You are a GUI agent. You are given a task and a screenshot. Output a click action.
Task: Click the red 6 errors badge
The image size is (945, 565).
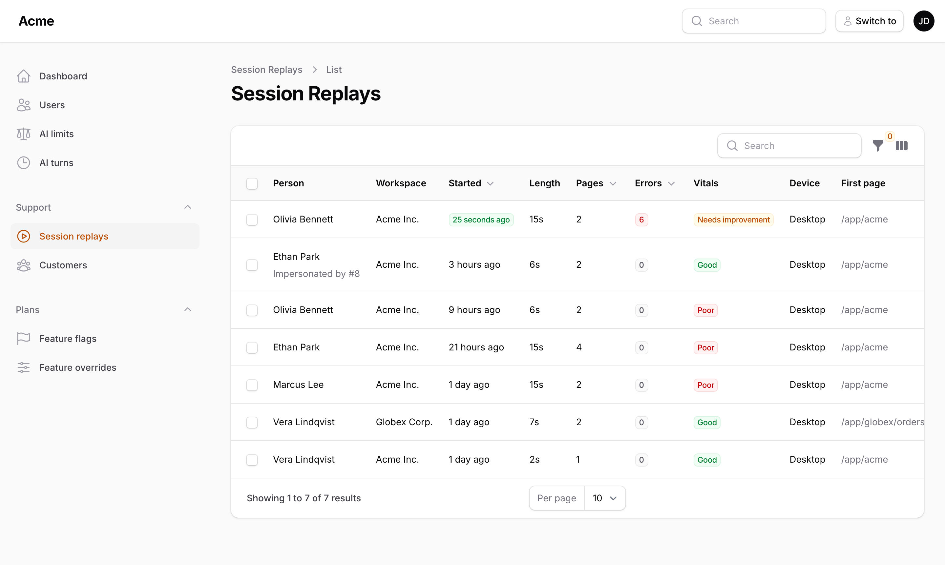point(641,220)
